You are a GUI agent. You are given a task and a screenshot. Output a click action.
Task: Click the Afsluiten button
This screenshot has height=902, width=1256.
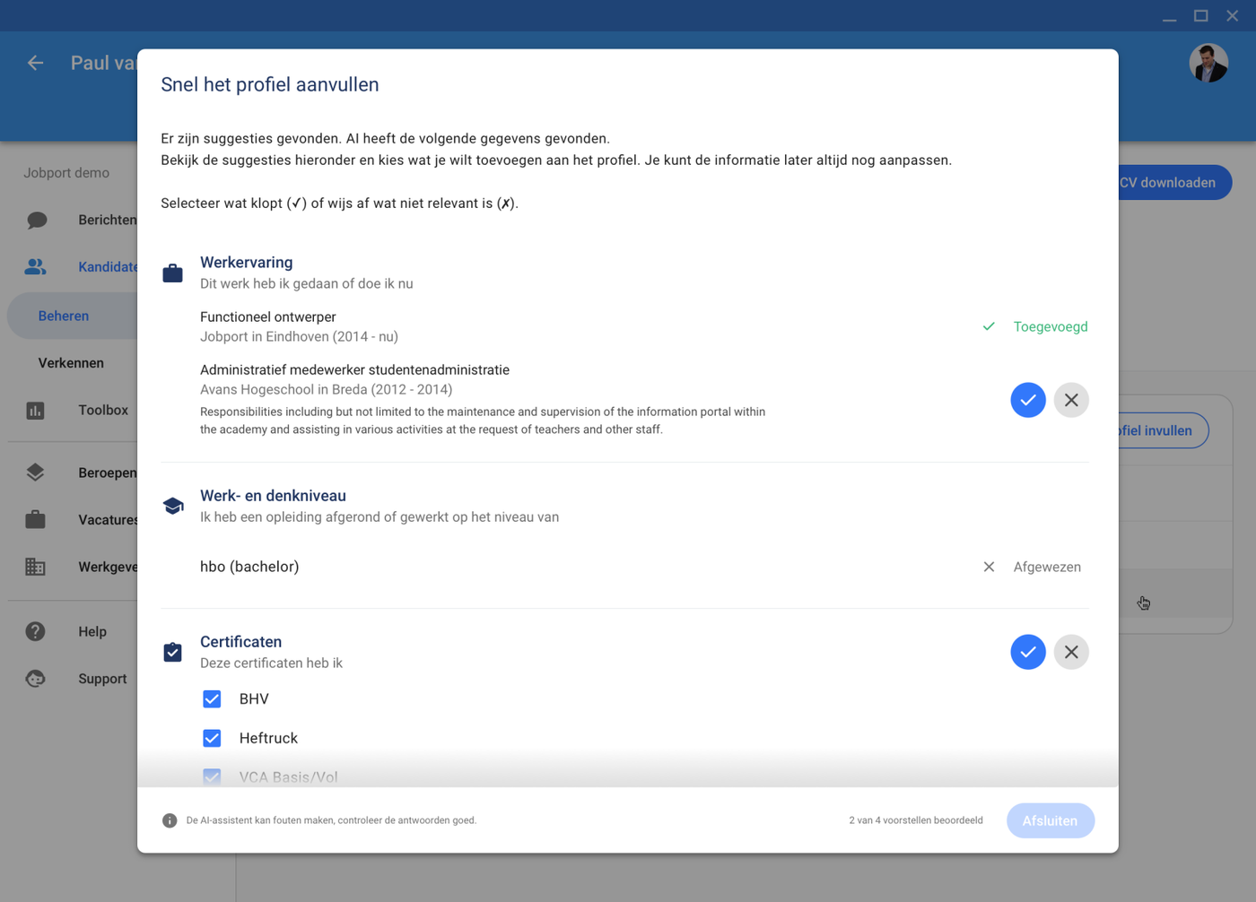pos(1050,820)
